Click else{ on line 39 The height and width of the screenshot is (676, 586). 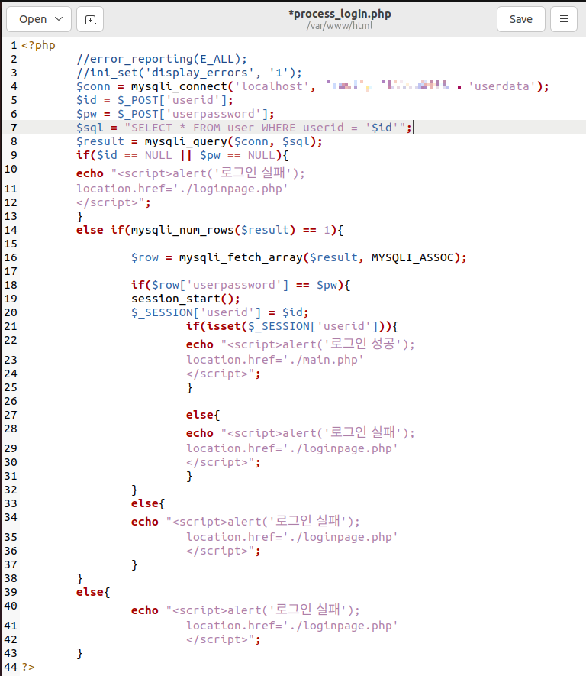point(93,593)
